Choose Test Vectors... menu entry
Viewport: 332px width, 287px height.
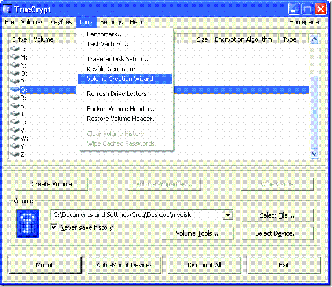[125, 44]
